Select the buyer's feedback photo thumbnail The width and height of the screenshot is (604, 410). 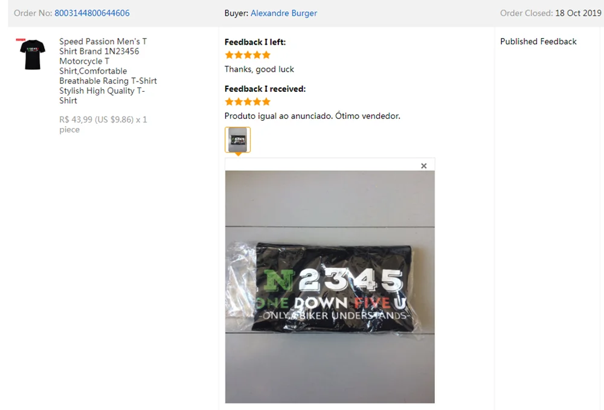click(x=237, y=139)
